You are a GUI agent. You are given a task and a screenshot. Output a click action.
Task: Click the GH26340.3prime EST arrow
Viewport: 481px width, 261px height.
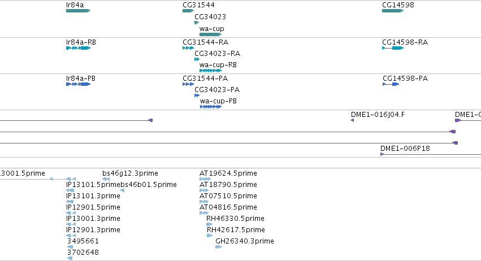coord(218,246)
